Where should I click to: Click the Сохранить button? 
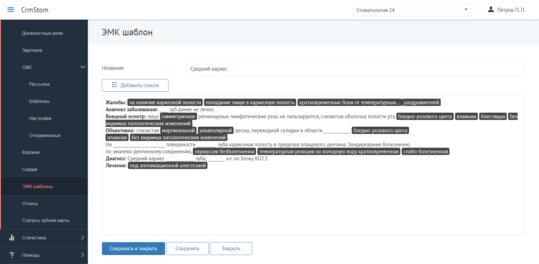click(x=188, y=249)
